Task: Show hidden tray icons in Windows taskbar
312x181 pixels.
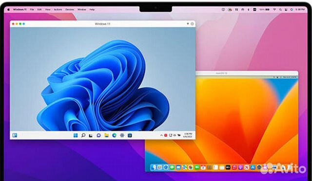Action: click(x=161, y=135)
